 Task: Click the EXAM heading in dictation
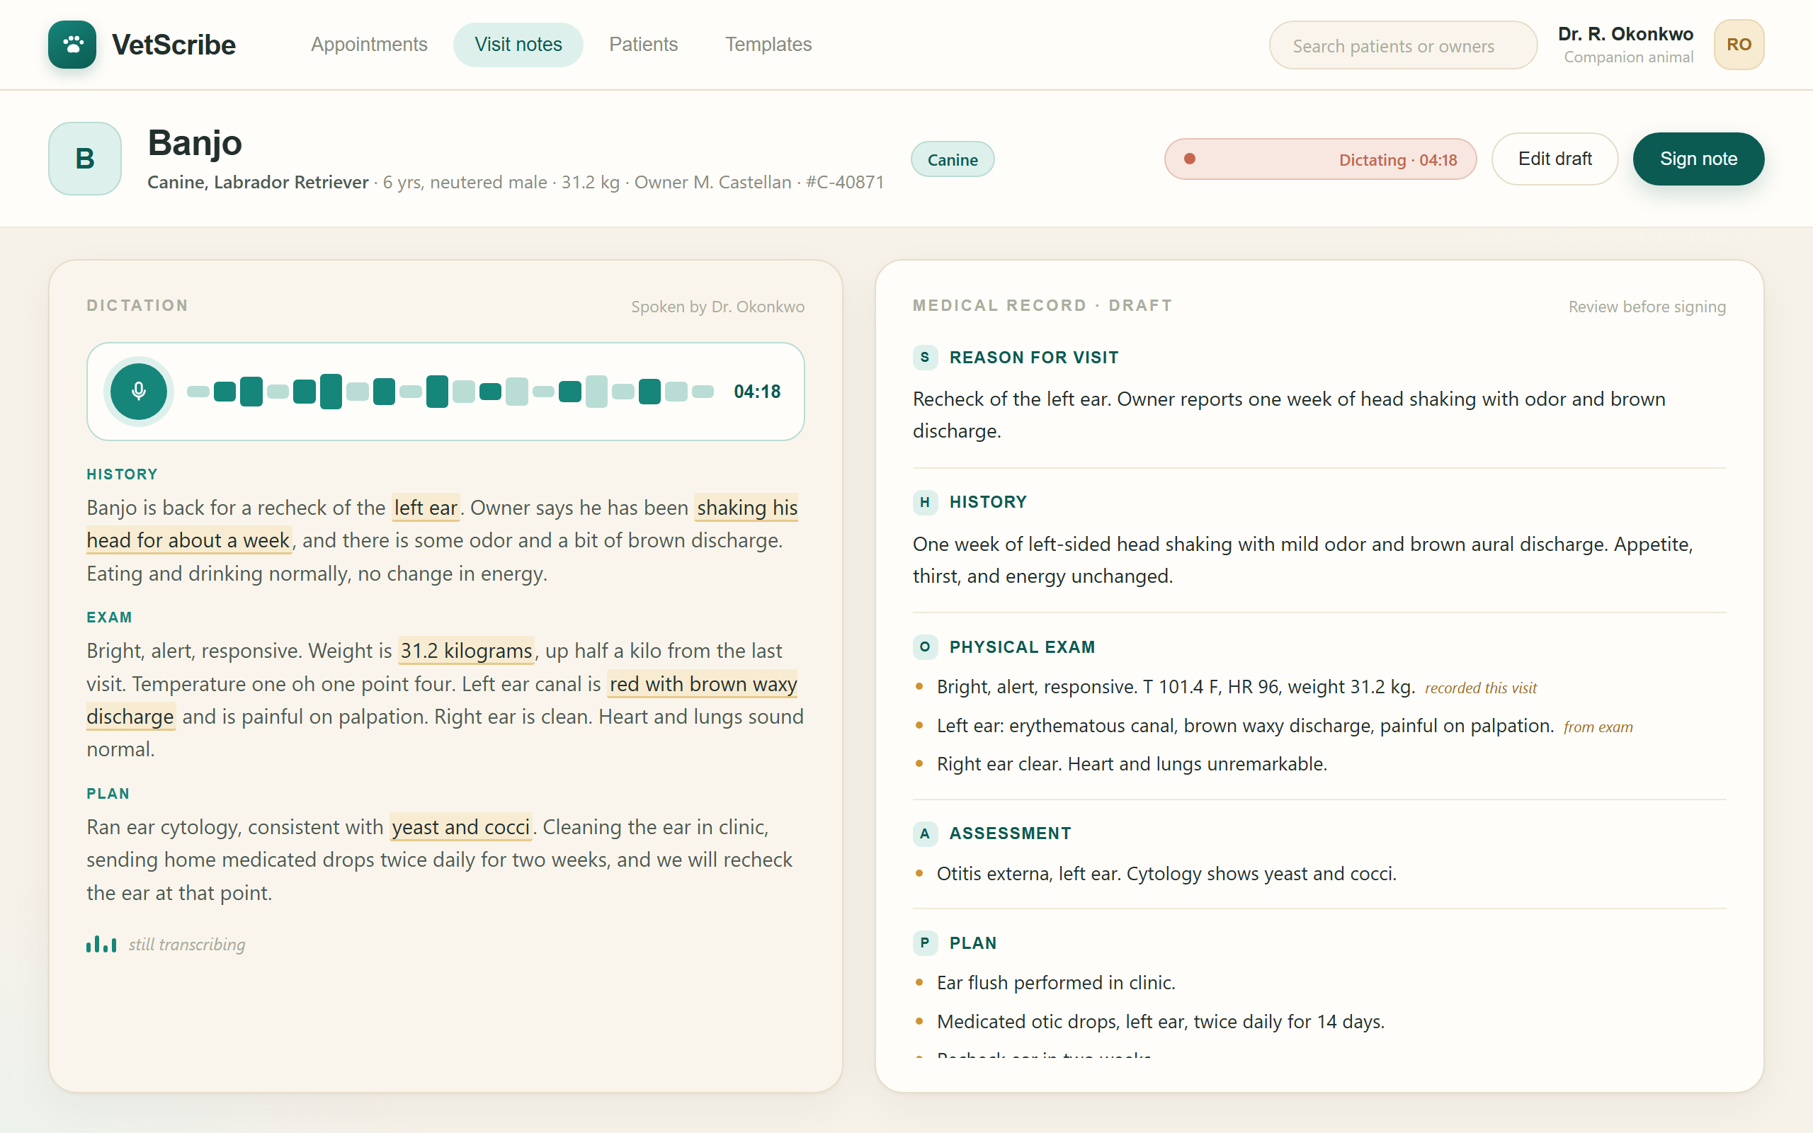tap(109, 617)
